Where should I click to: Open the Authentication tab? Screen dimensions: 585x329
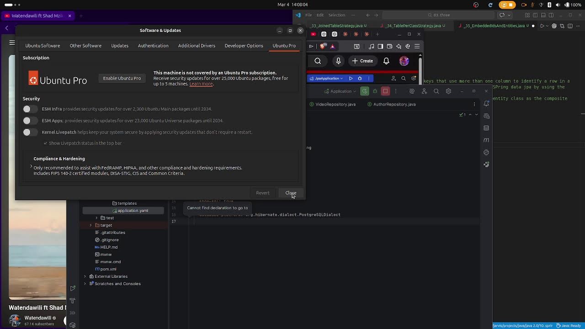(153, 46)
